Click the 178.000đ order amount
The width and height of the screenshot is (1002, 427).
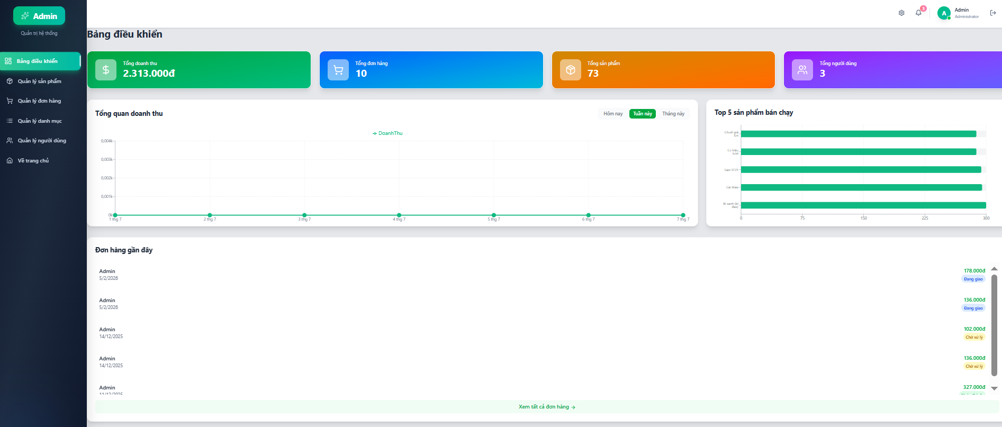pyautogui.click(x=974, y=270)
